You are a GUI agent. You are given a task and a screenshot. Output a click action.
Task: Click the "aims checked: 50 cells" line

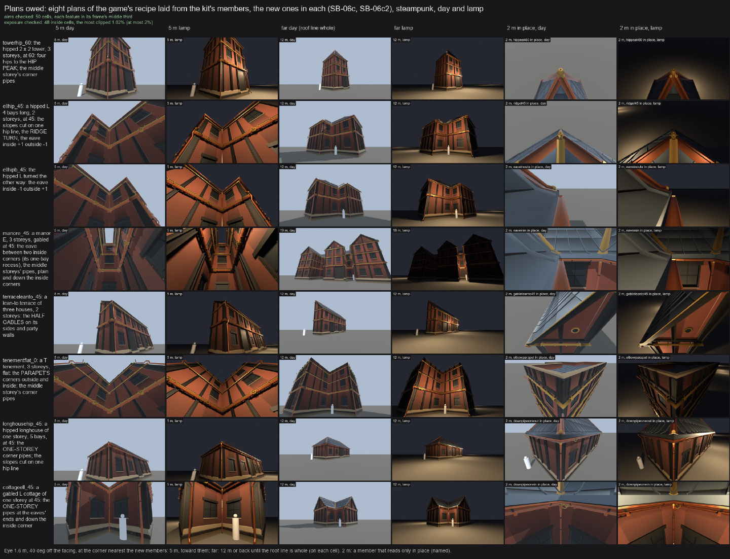68,17
